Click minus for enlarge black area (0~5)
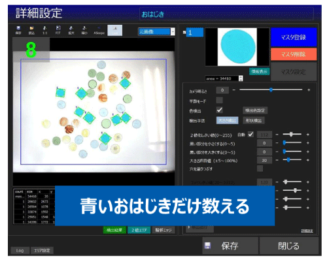Screen dimensions: 327x260 [x=277, y=152]
